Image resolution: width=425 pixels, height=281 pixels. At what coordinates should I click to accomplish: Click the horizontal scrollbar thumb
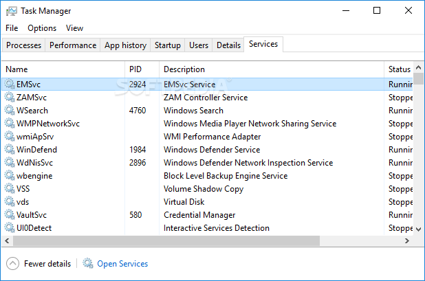tap(166, 240)
